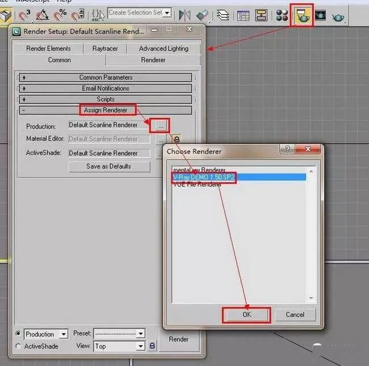Switch to the Render Elements tab

point(48,48)
